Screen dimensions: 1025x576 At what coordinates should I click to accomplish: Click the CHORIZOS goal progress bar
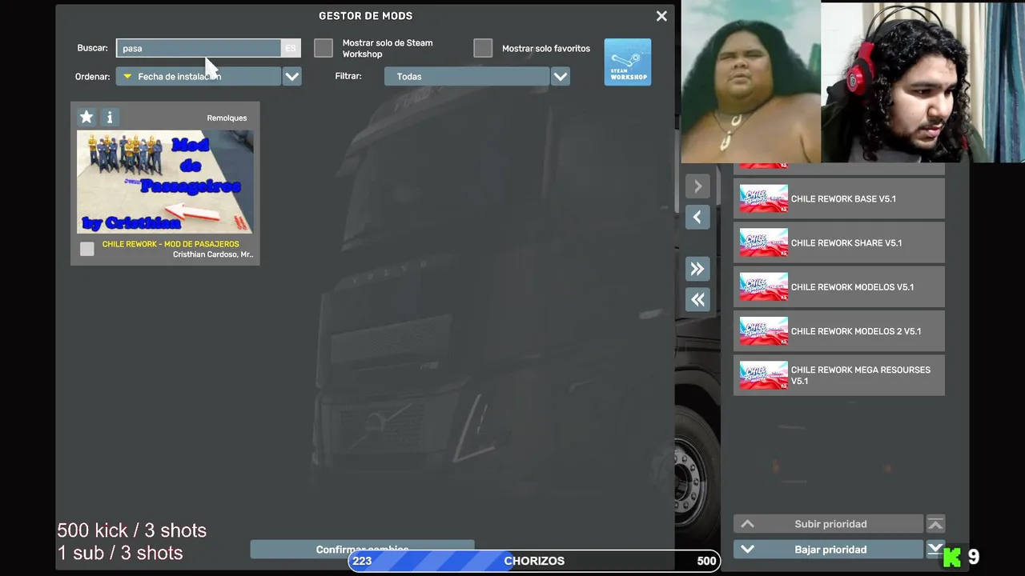click(x=534, y=561)
